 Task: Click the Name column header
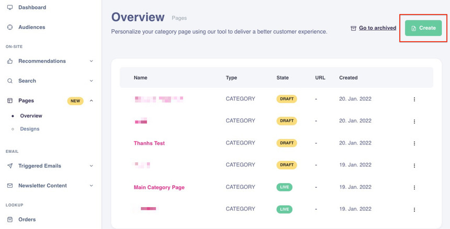coord(140,78)
